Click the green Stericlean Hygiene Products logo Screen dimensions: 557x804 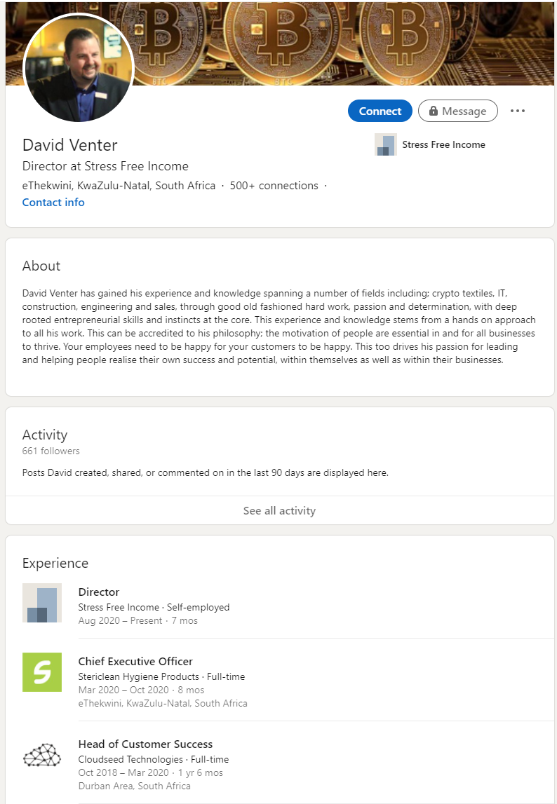[x=42, y=672]
